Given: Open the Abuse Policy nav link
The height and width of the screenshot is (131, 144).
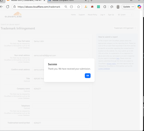Looking at the screenshot, I should tap(92, 15).
